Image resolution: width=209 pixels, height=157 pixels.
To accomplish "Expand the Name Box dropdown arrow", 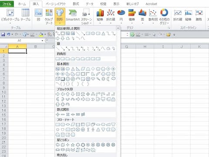I will tap(42, 41).
